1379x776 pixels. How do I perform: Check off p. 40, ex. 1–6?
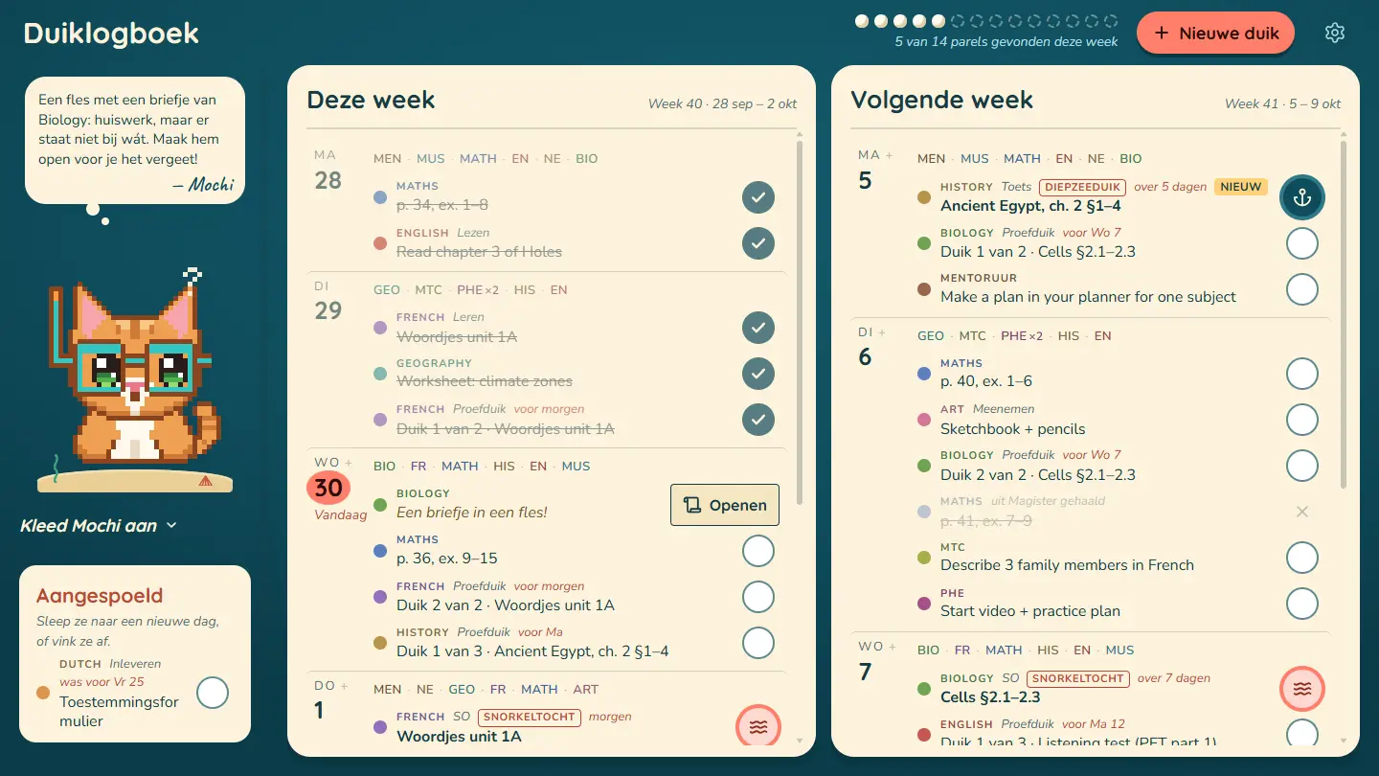point(1302,374)
